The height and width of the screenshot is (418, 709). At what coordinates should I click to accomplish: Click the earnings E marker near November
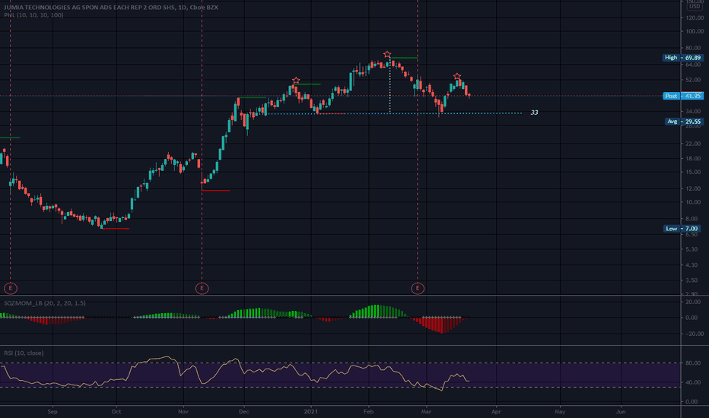point(202,288)
